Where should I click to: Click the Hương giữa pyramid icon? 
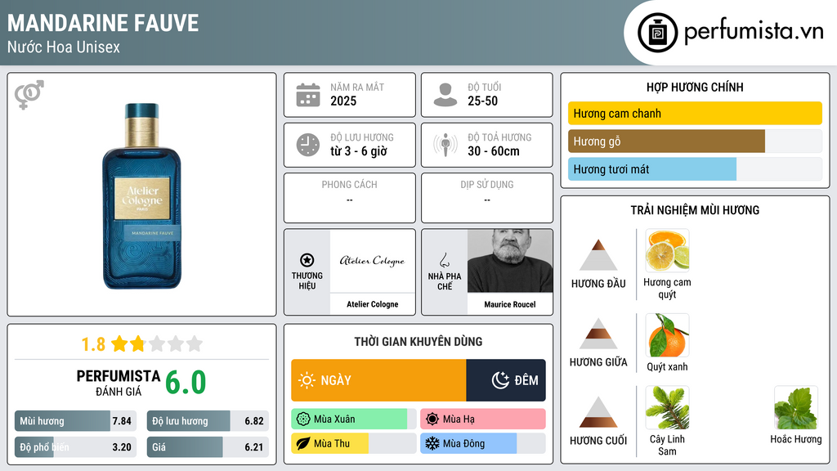pos(598,334)
